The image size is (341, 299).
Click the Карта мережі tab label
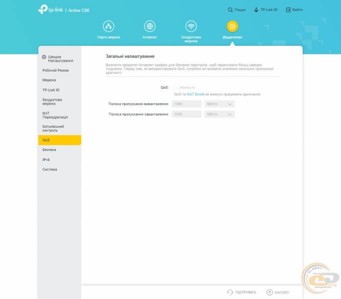(x=108, y=37)
